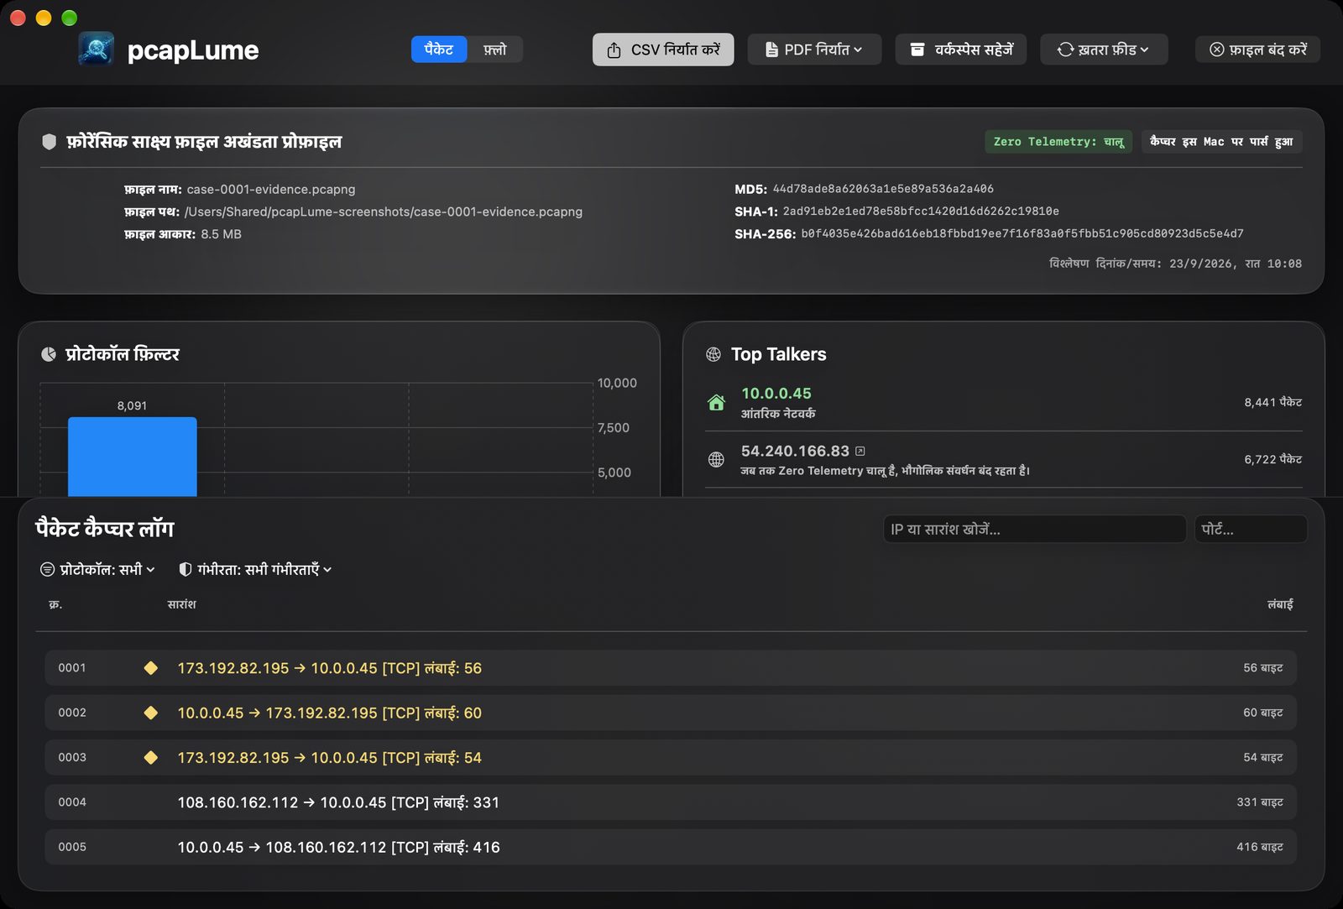Click the सारांश column header
Screen dimensions: 1343x909
pyautogui.click(x=181, y=604)
